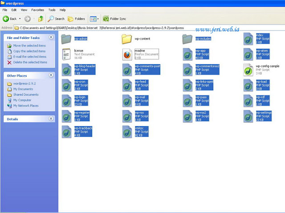Click the wp-cron file icon
This screenshot has height=213, width=285.
tap(66, 85)
